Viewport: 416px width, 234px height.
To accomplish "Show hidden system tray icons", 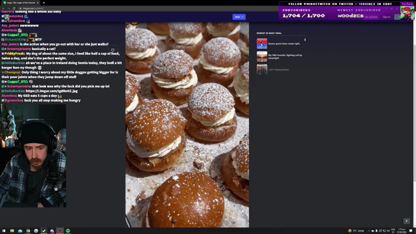I will (x=369, y=231).
